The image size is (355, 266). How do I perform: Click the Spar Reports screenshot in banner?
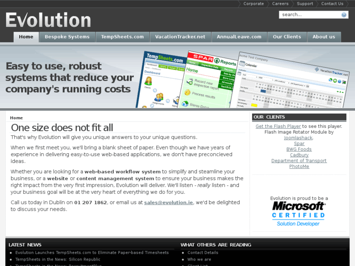tap(207, 80)
